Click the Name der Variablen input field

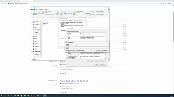coord(91,46)
